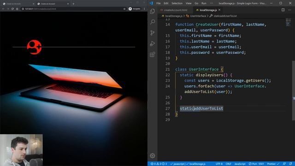
Task: Click the Prettier status bar item
Action: click(273, 164)
